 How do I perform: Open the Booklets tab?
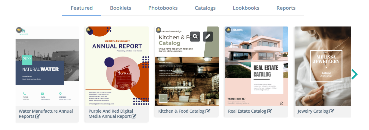[120, 8]
